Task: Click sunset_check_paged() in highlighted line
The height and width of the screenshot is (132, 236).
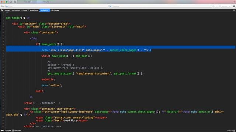Action: (124, 50)
